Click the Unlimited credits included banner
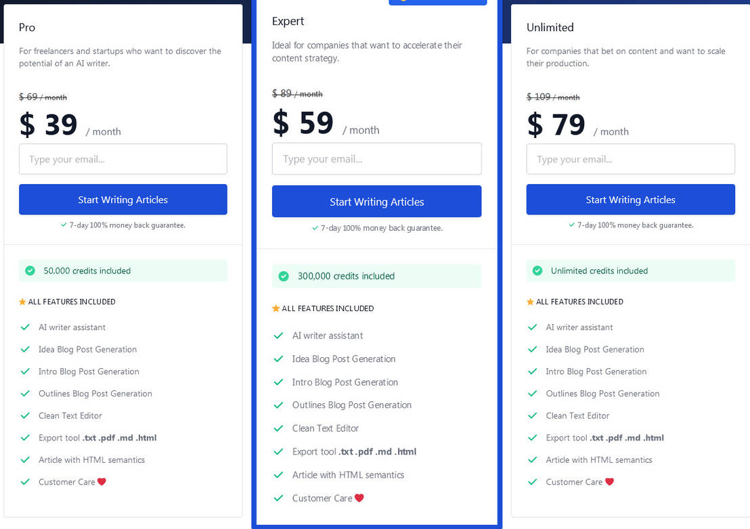The width and height of the screenshot is (750, 529). [x=630, y=271]
